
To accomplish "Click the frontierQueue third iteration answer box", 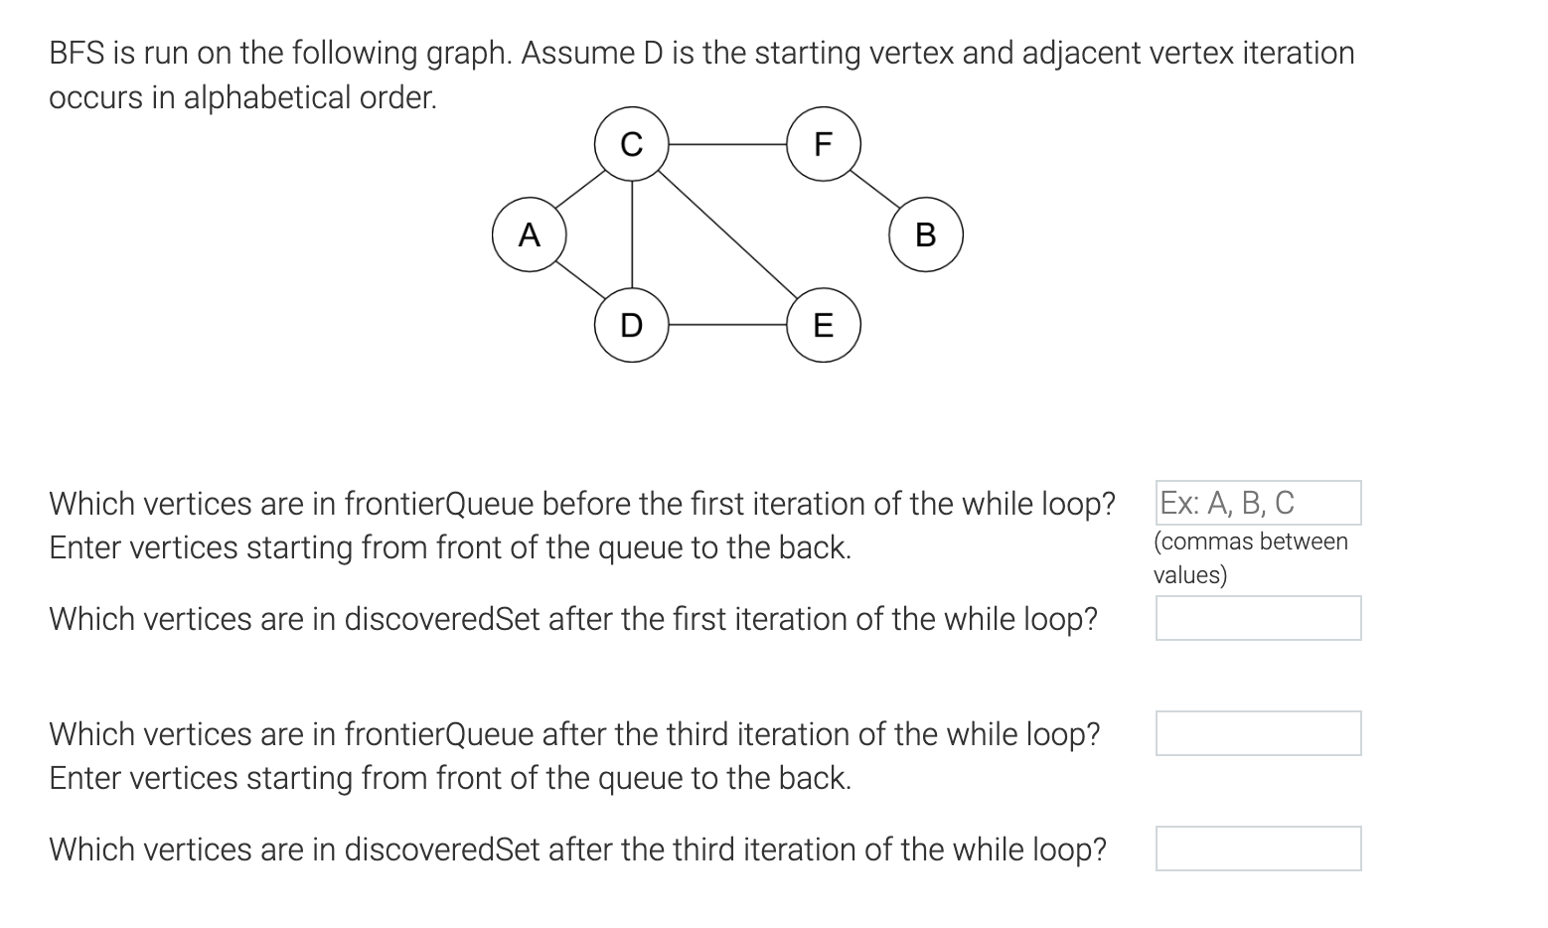I will coord(1257,733).
